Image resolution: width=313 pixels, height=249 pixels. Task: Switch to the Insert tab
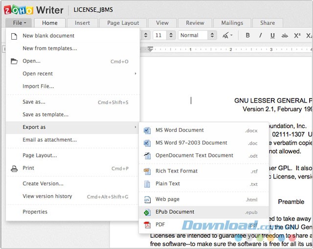point(82,23)
